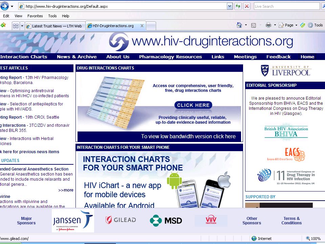
Task: Click the site swirl arrows logo
Action: point(119,42)
